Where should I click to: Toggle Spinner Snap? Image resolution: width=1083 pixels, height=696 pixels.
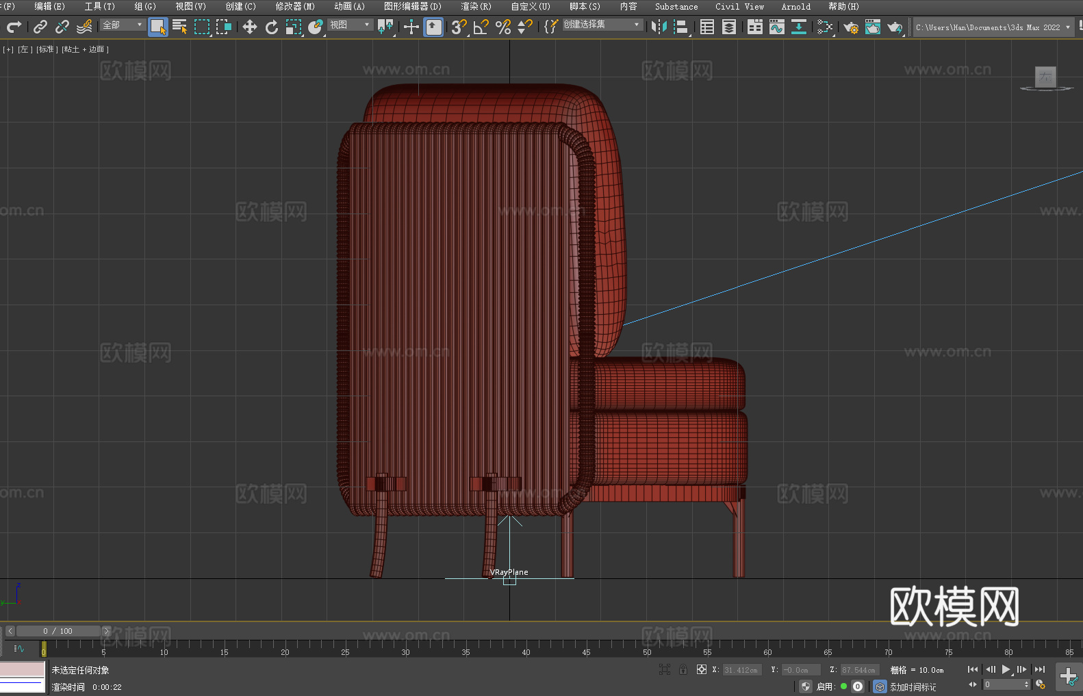(x=525, y=27)
